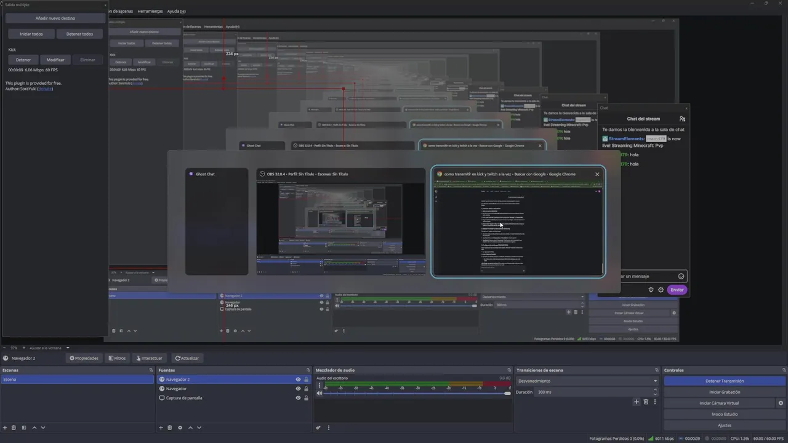The height and width of the screenshot is (443, 788).
Task: Open Ajustes from Controles panel
Action: click(725, 425)
